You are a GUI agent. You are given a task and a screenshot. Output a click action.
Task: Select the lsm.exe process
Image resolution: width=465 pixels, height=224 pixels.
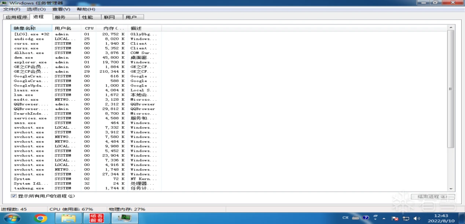coord(86,95)
